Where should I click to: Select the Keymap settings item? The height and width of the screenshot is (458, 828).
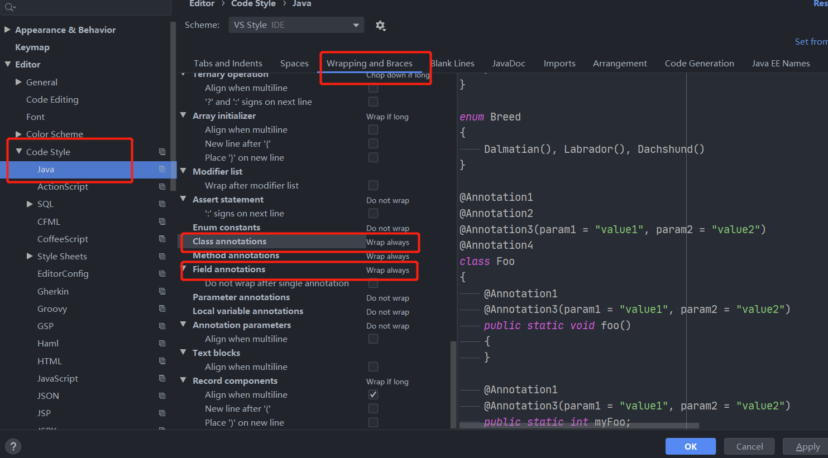pos(32,47)
